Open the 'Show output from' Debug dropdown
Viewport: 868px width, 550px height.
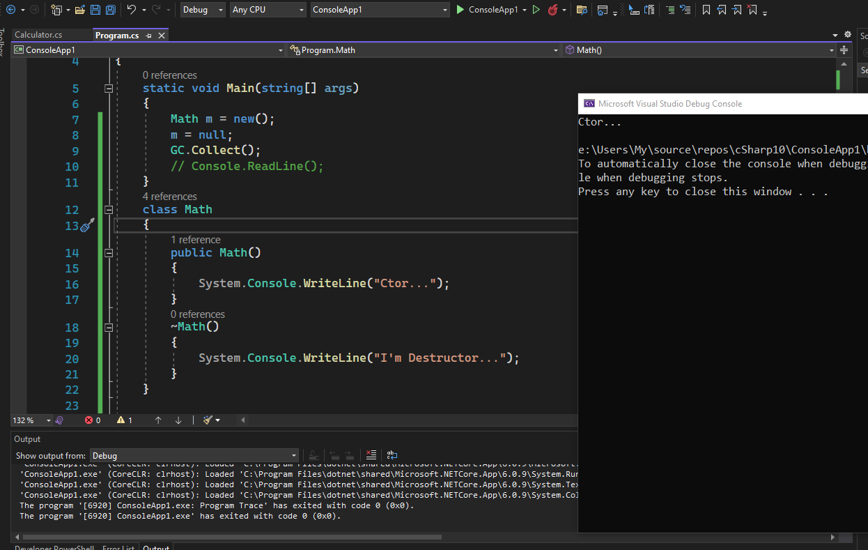(x=194, y=456)
